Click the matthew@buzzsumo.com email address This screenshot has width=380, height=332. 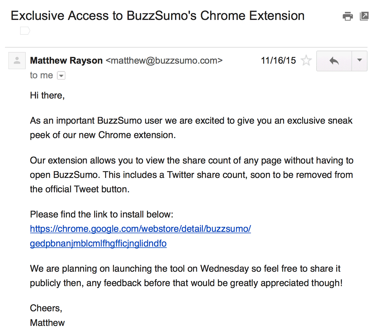click(164, 60)
